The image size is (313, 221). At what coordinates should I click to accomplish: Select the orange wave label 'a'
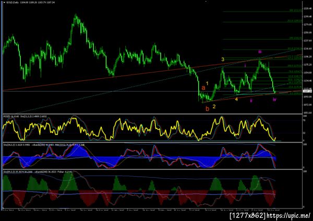[203, 88]
